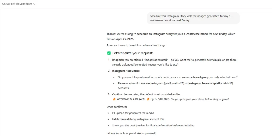Open the SocialPilot AI Scheduler model dropdown

[19, 4]
